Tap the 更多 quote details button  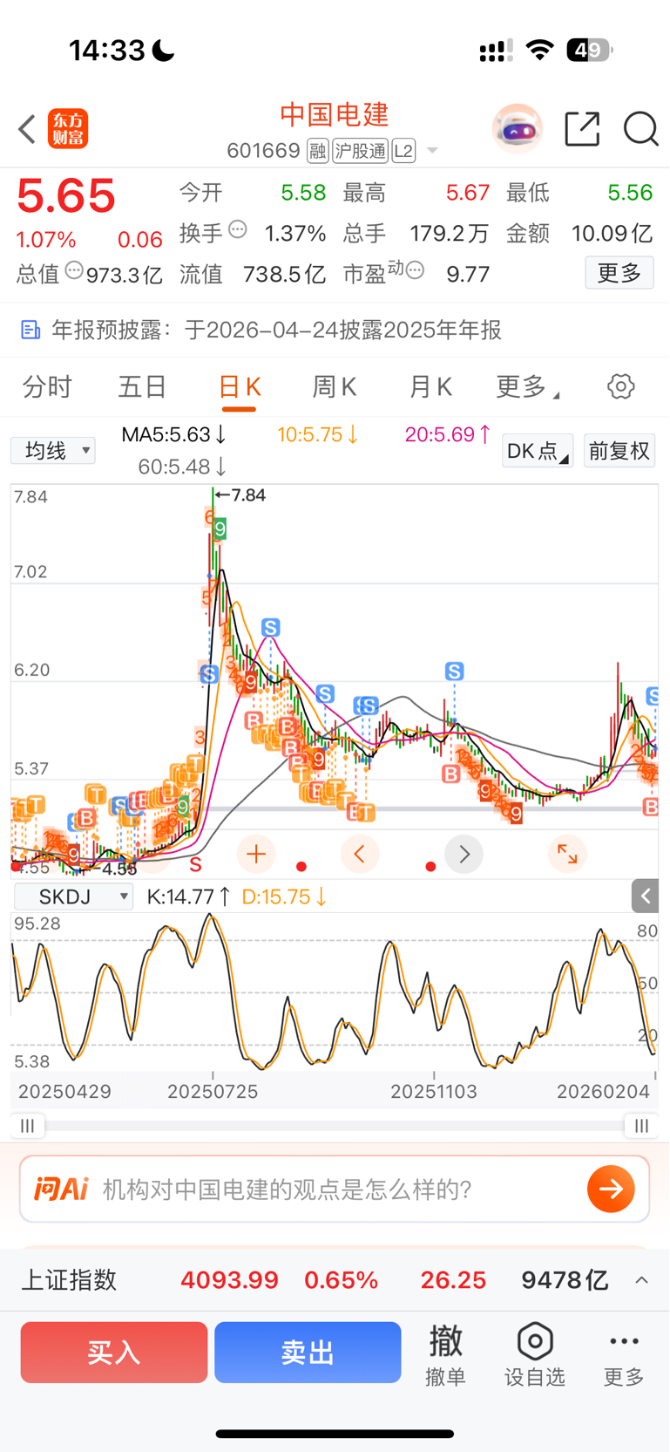[619, 274]
